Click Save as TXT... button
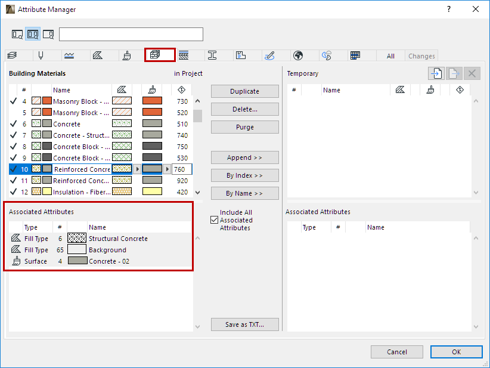The width and height of the screenshot is (490, 368). pyautogui.click(x=244, y=324)
